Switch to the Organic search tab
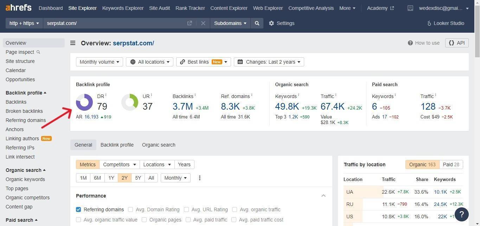The width and height of the screenshot is (480, 226). coord(159,145)
